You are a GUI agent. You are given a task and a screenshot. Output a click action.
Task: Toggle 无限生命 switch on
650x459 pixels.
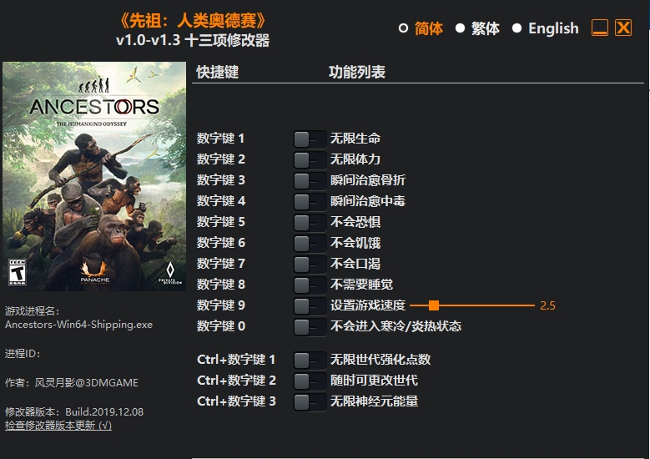click(x=310, y=139)
